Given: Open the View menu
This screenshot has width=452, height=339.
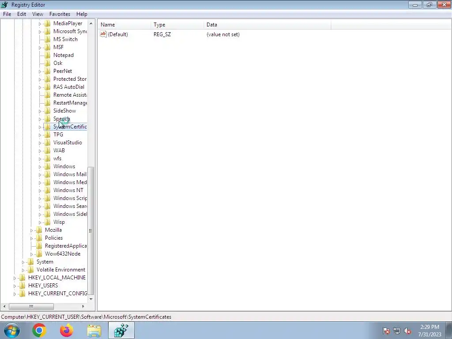Looking at the screenshot, I should click(x=38, y=14).
